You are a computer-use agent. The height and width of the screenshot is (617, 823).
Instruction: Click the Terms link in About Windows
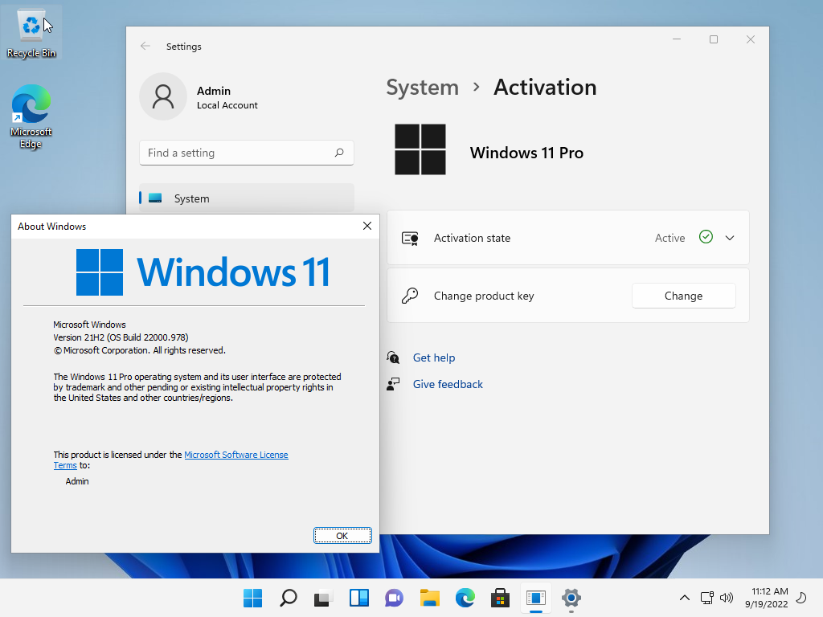[65, 465]
